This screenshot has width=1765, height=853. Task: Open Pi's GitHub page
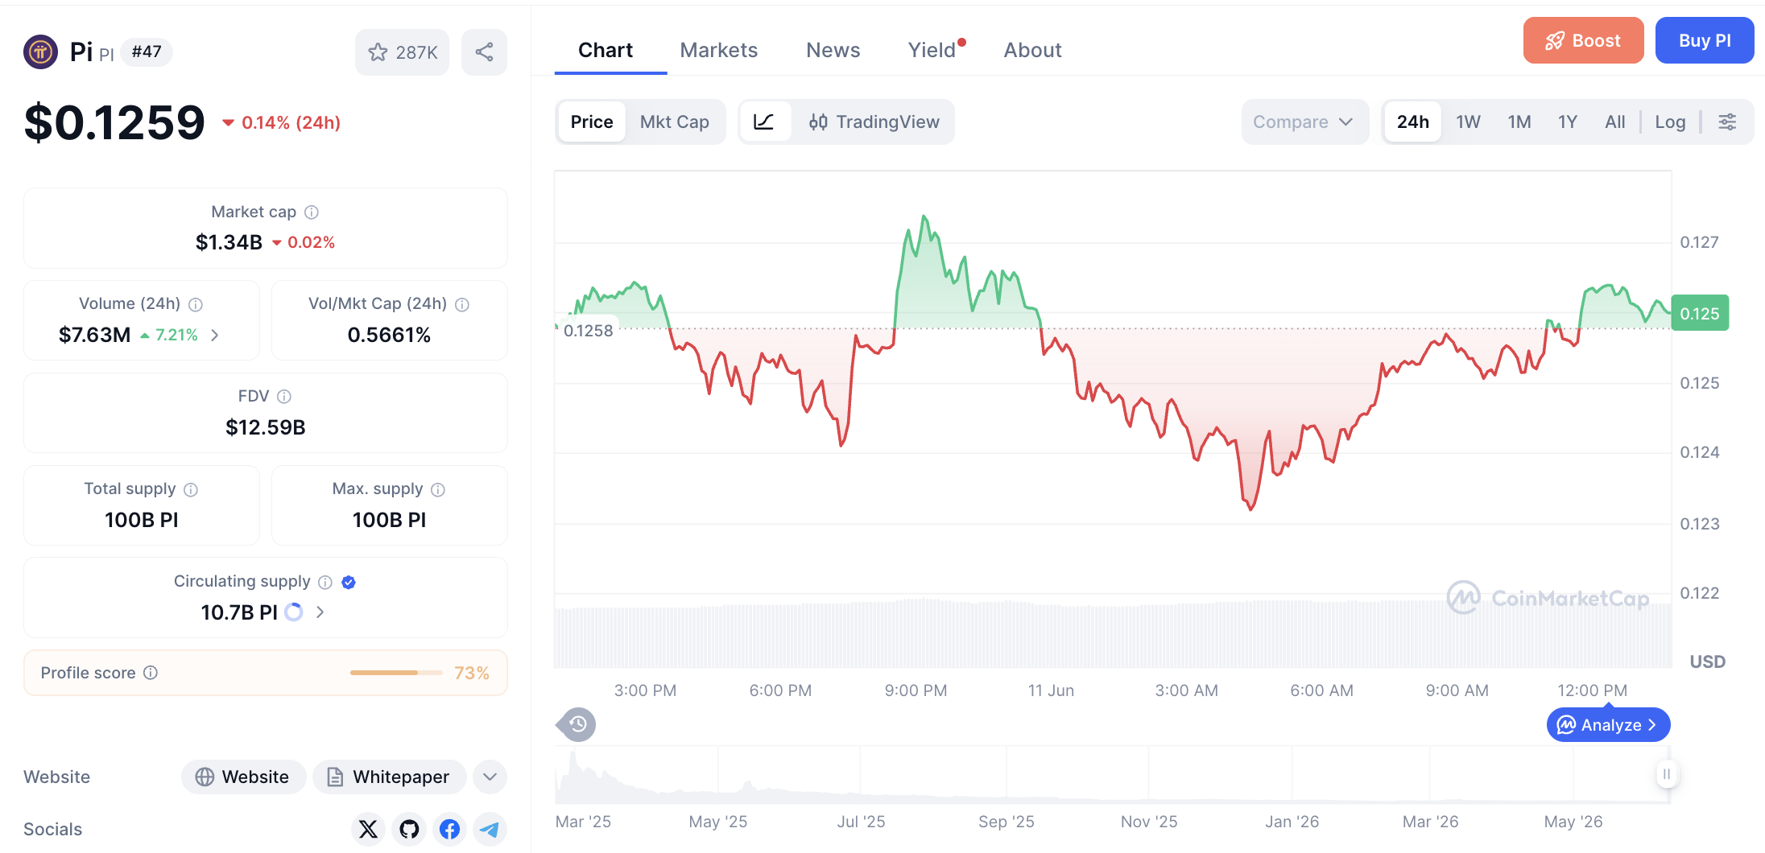(409, 829)
